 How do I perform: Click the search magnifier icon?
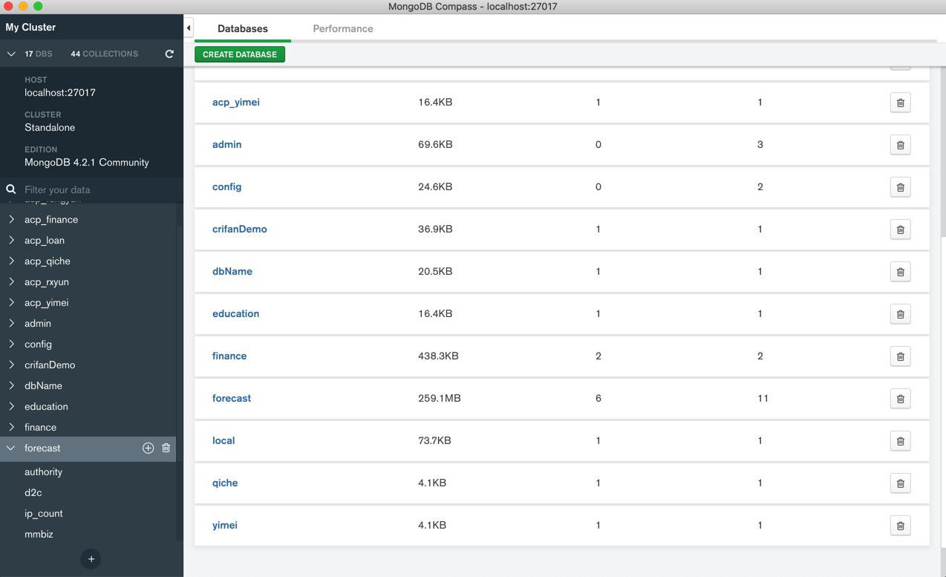(11, 189)
